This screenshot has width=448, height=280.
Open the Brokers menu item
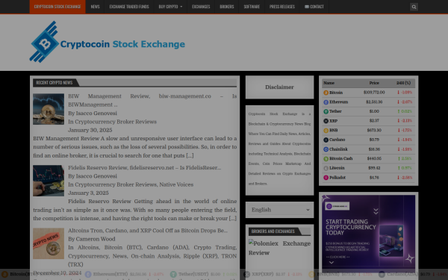coord(227,7)
